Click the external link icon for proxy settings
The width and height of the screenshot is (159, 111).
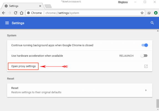tap(146, 66)
